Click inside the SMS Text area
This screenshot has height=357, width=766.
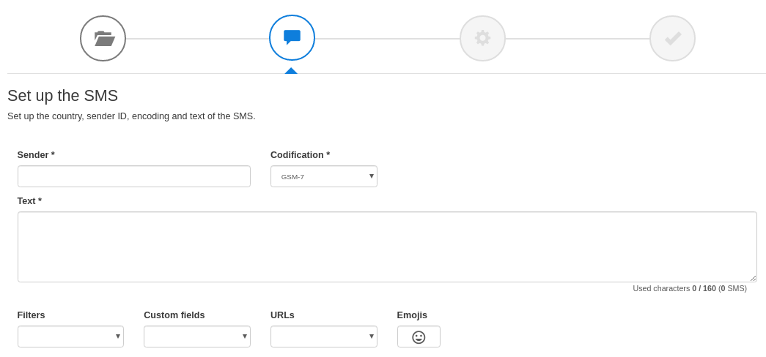[387, 247]
